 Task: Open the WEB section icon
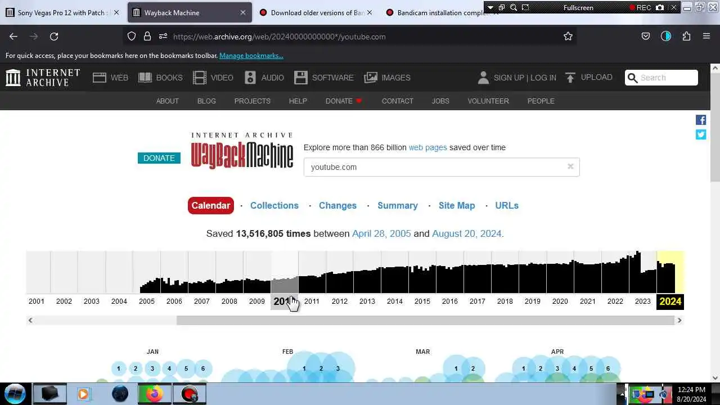(100, 78)
